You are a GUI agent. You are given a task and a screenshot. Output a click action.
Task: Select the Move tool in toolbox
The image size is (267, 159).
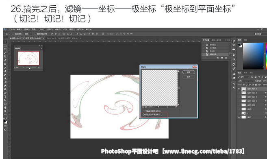5,42
